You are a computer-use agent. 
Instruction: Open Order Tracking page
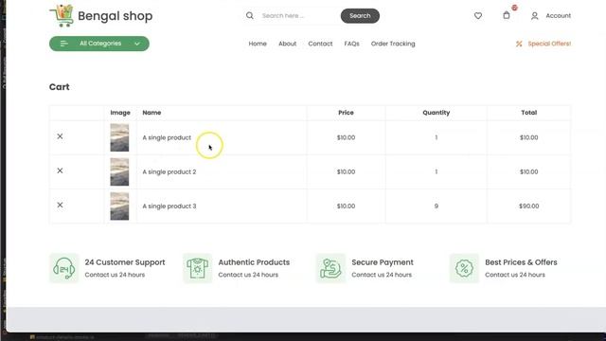tap(393, 44)
